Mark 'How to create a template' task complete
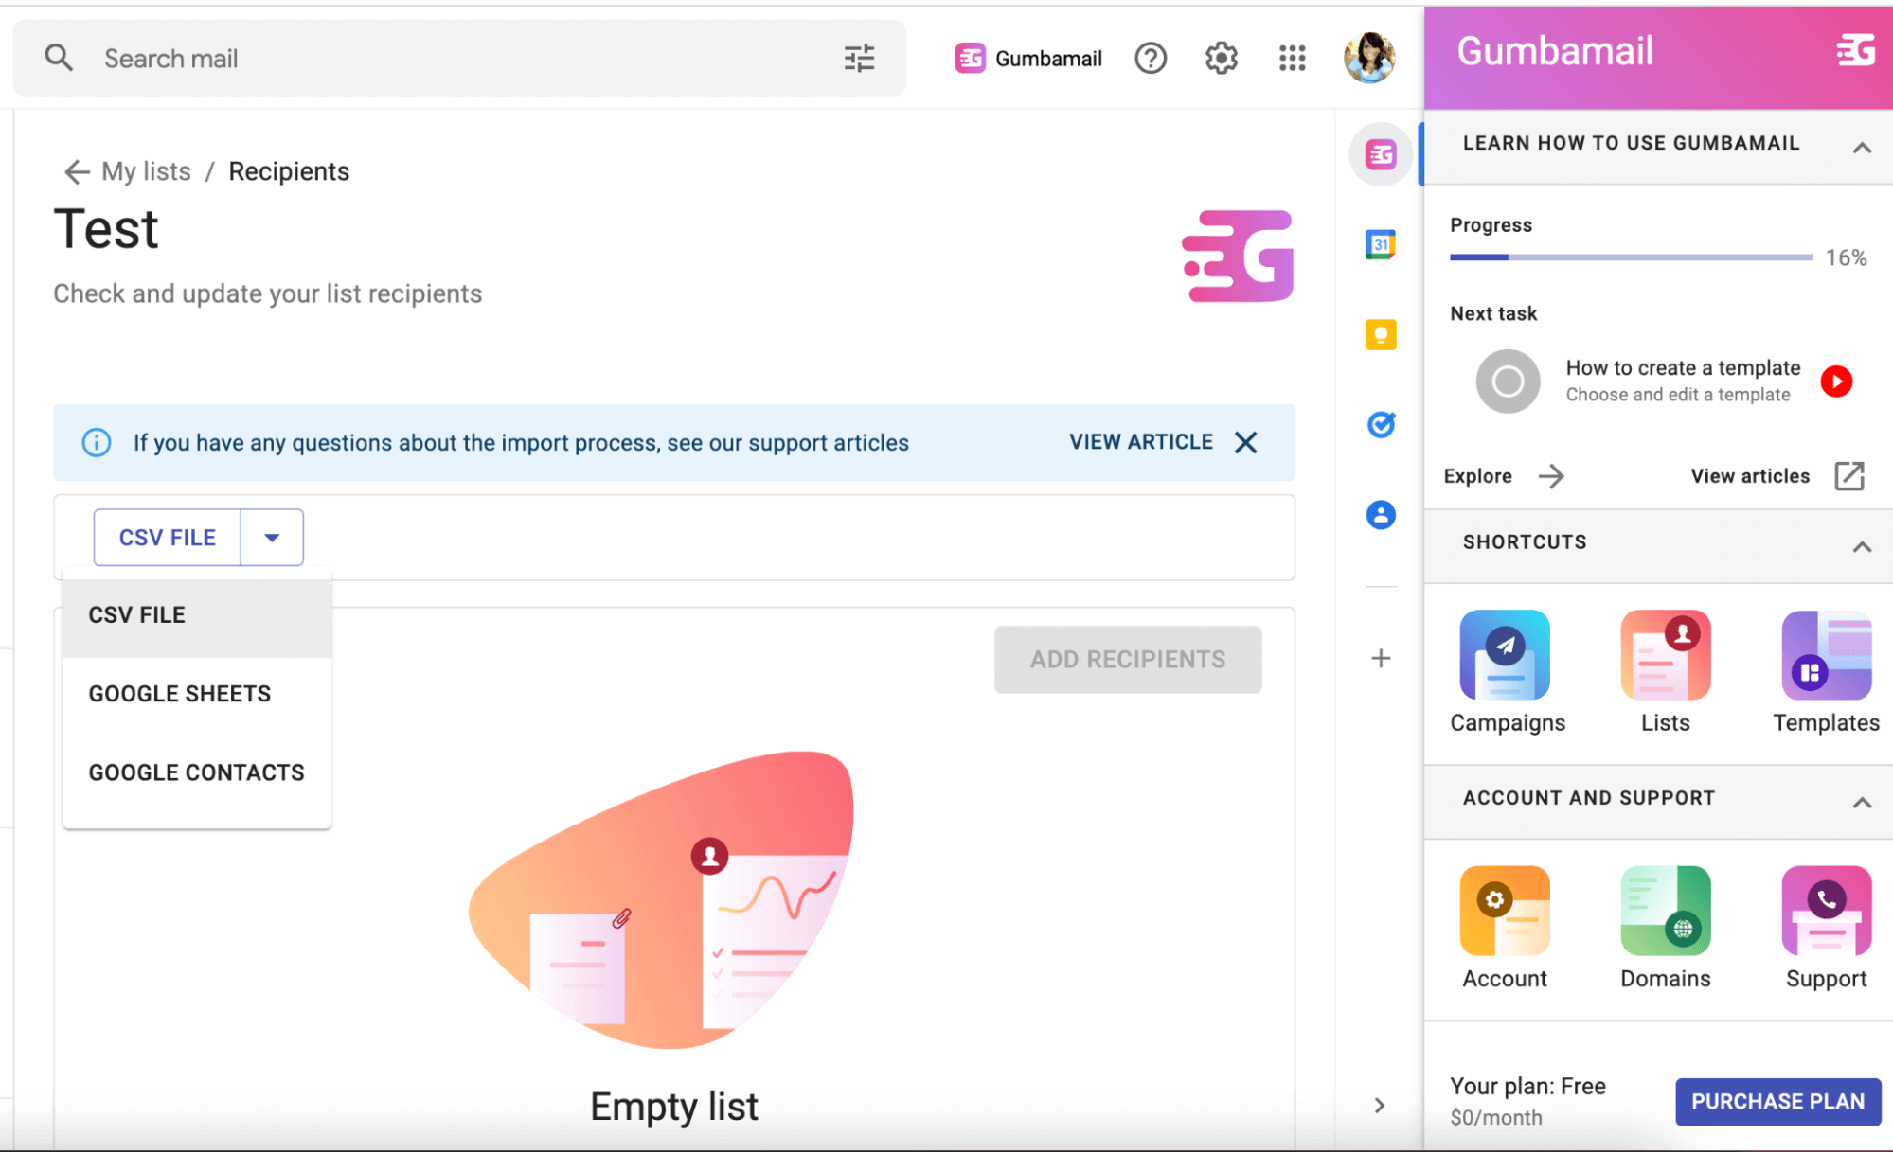Viewport: 1893px width, 1153px height. click(1508, 381)
